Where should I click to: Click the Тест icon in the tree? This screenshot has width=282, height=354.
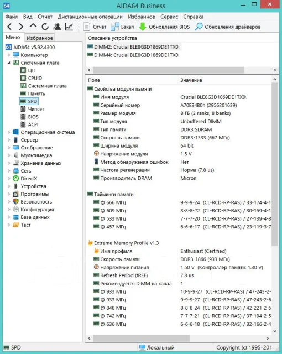[x=16, y=225]
